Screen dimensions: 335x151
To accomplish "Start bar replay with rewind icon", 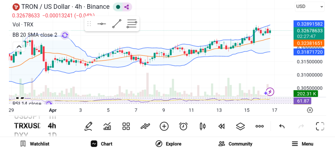I will click(221, 126).
